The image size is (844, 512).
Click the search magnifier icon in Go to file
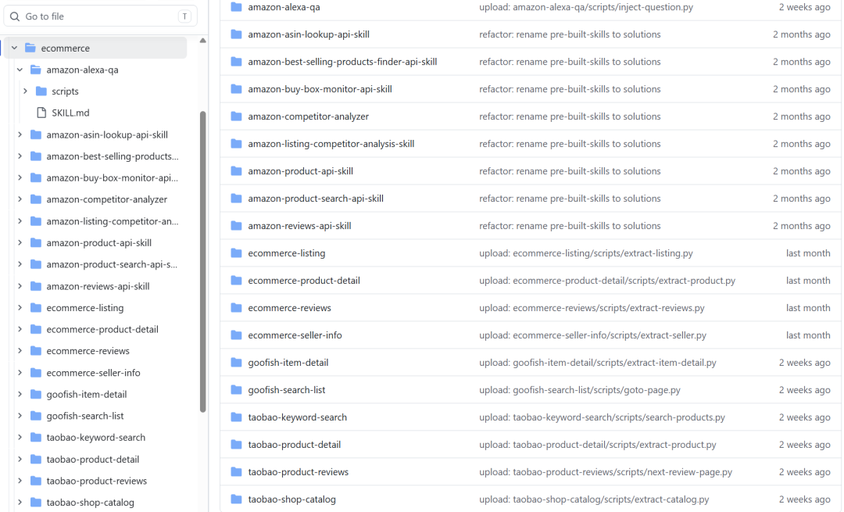(x=15, y=16)
